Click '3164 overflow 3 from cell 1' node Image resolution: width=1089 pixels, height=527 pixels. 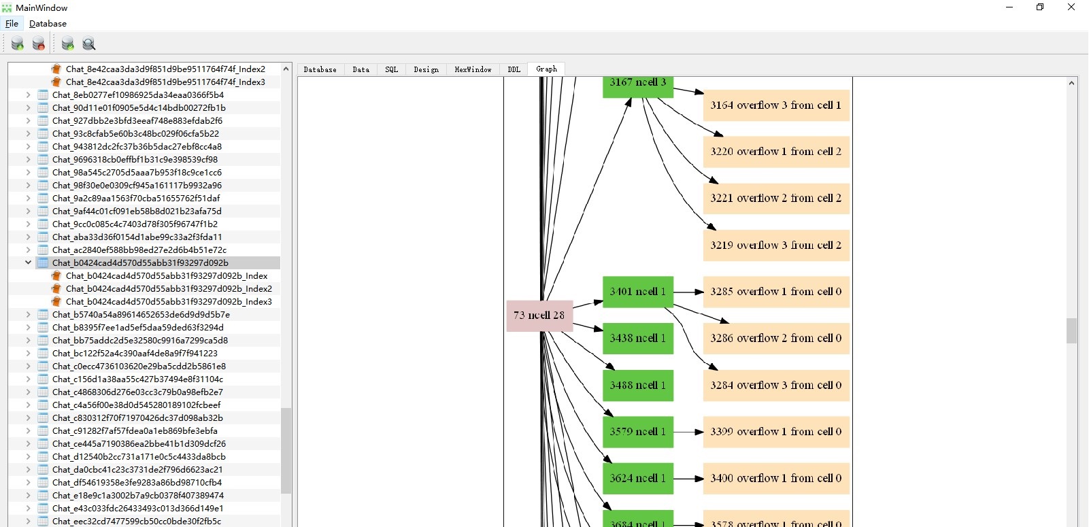point(776,105)
